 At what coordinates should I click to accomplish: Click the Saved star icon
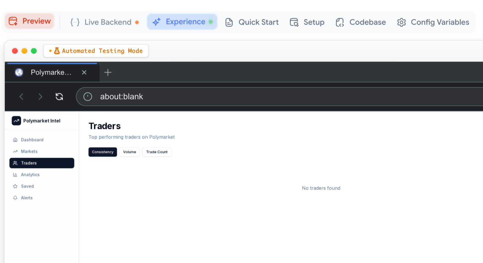coord(15,186)
